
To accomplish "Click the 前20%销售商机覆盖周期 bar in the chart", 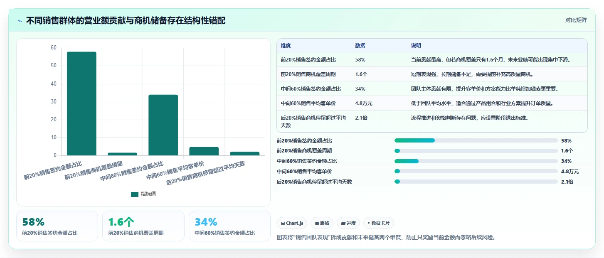I will 122,154.
